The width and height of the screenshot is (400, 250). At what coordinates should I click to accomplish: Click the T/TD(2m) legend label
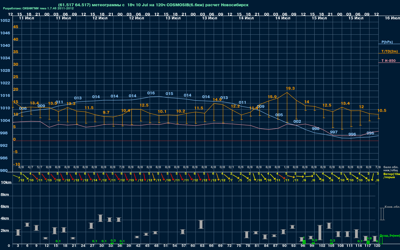pos(389,51)
